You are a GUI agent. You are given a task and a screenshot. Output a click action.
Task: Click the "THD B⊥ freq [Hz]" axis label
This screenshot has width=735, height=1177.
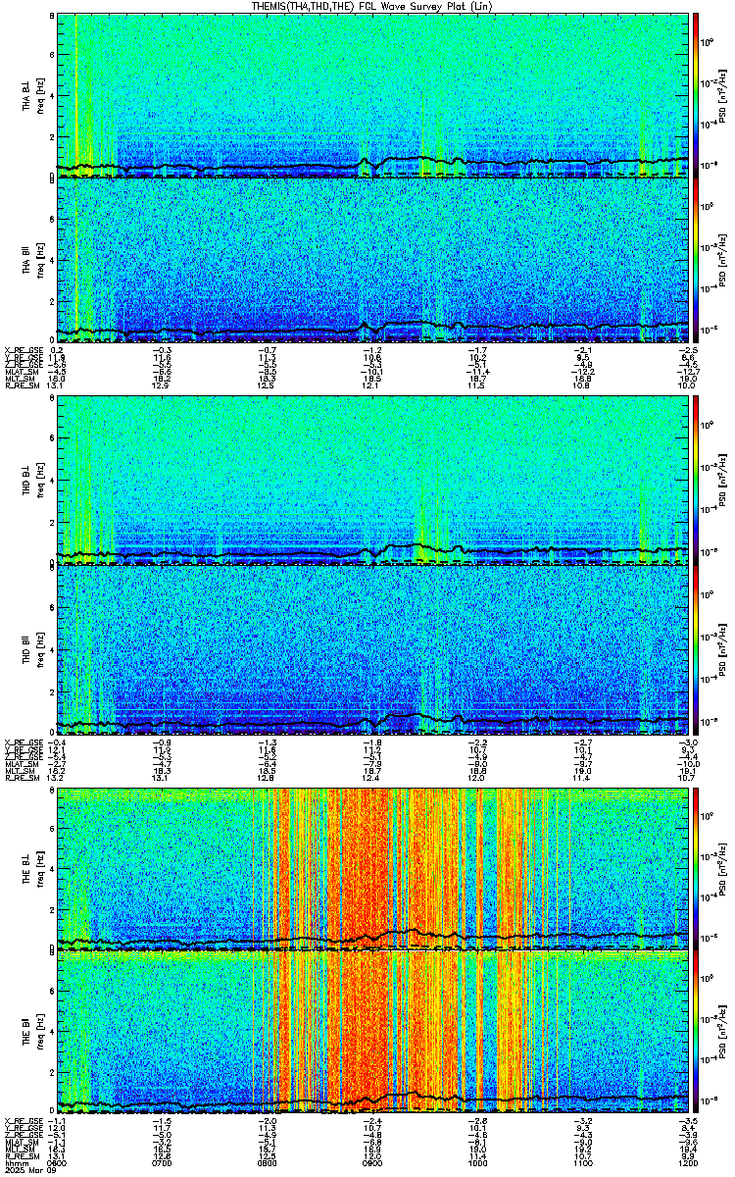coord(32,480)
